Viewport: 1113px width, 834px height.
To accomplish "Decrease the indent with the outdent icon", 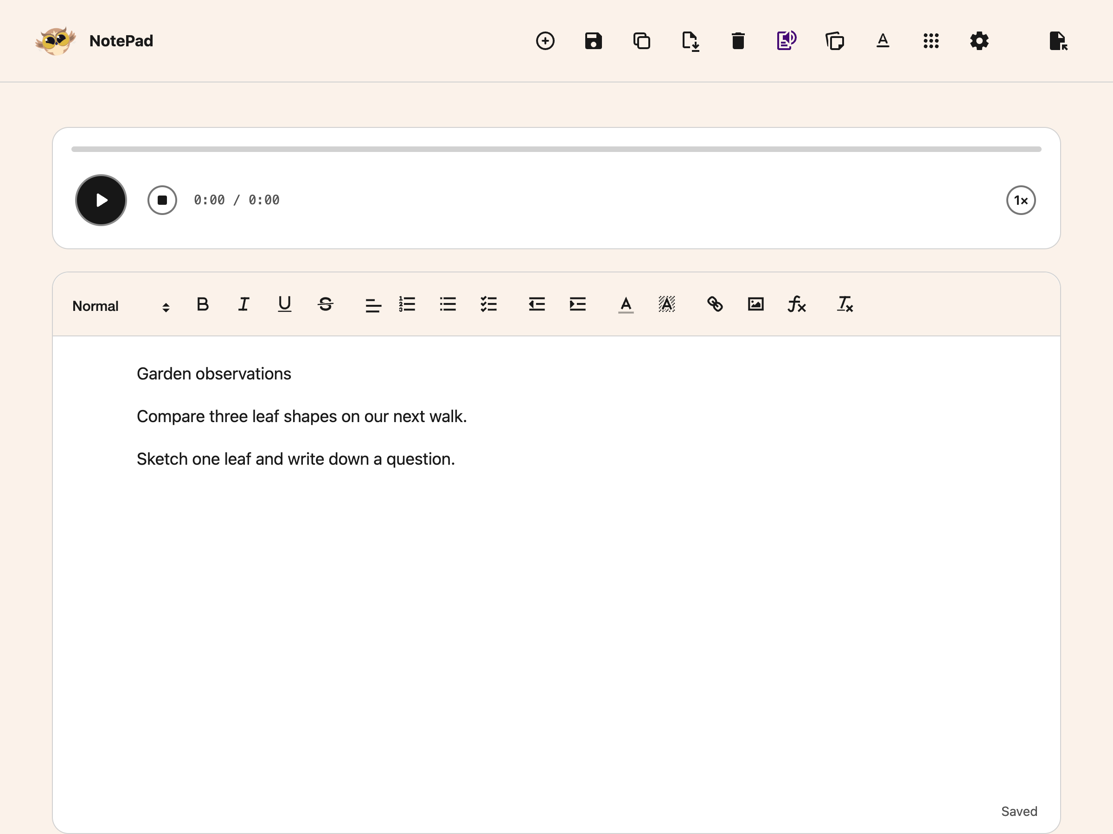I will (537, 304).
